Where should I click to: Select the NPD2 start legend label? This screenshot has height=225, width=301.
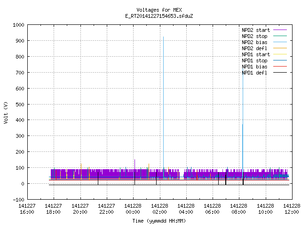click(x=256, y=30)
